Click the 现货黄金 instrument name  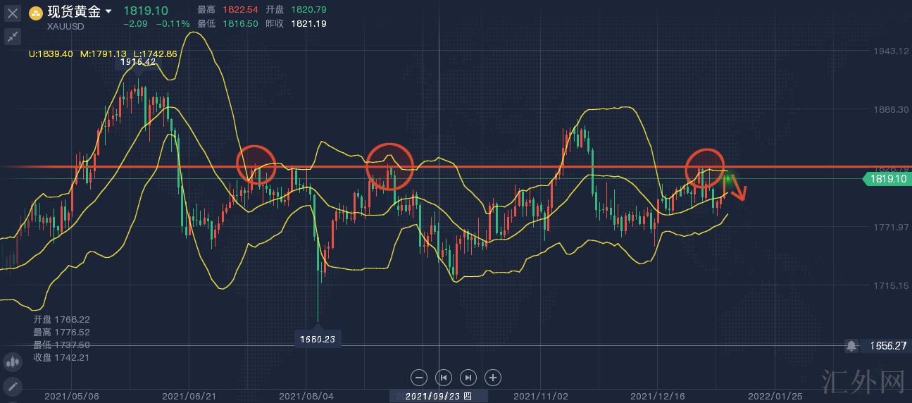74,11
